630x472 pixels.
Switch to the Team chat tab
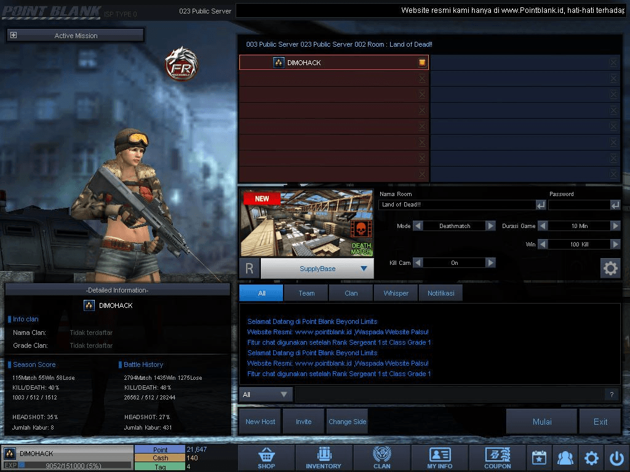(306, 293)
